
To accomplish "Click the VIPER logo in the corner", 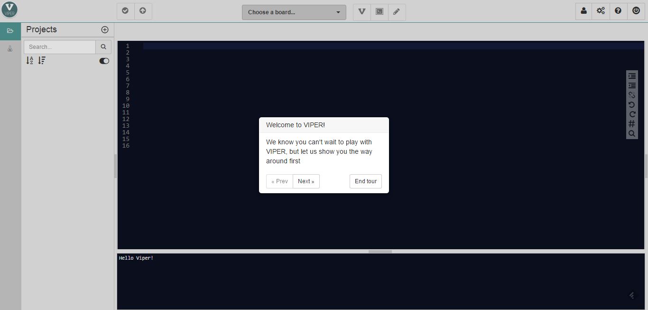I will pyautogui.click(x=9, y=10).
